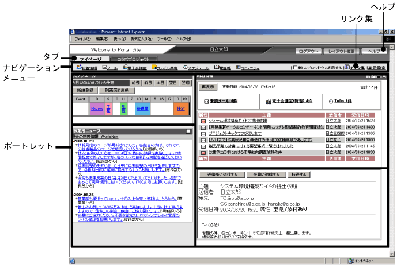Click the page icon in the browser status bar
The image size is (397, 267).
coord(72,261)
